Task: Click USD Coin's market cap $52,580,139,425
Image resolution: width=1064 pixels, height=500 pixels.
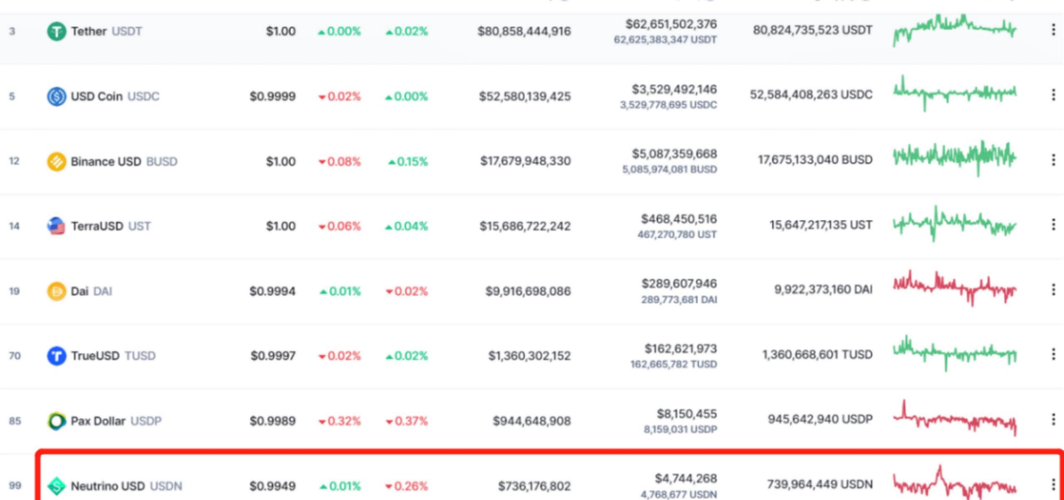Action: point(525,96)
